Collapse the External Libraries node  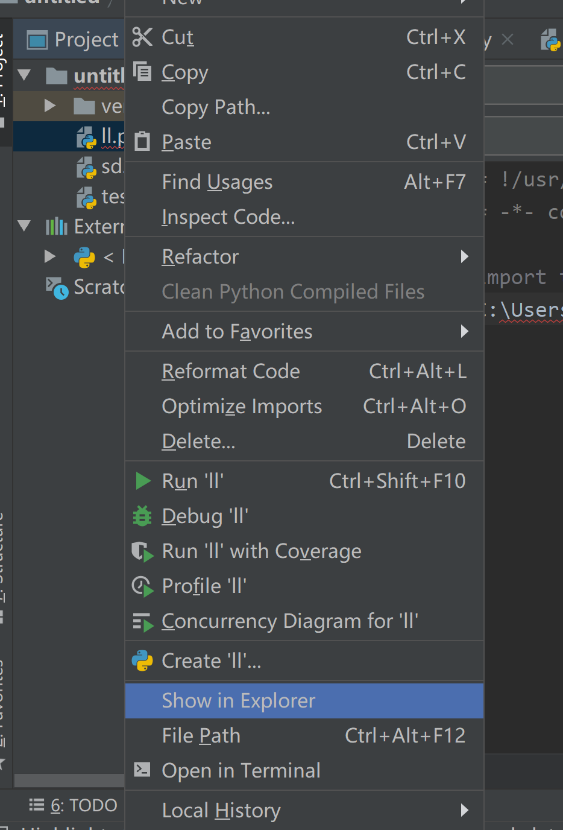(x=25, y=226)
